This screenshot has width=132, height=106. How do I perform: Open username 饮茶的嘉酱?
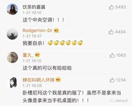34,7
